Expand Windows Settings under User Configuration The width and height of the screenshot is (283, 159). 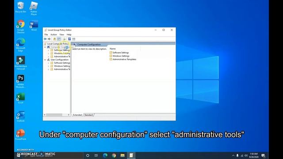(48, 66)
